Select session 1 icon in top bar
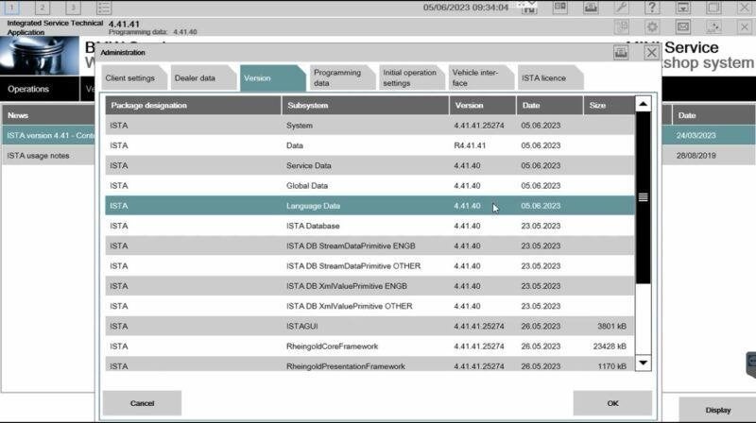This screenshot has height=423, width=756. pos(11,8)
